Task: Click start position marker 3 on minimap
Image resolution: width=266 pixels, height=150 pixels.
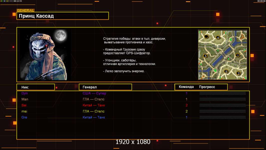Action: [x=205, y=56]
